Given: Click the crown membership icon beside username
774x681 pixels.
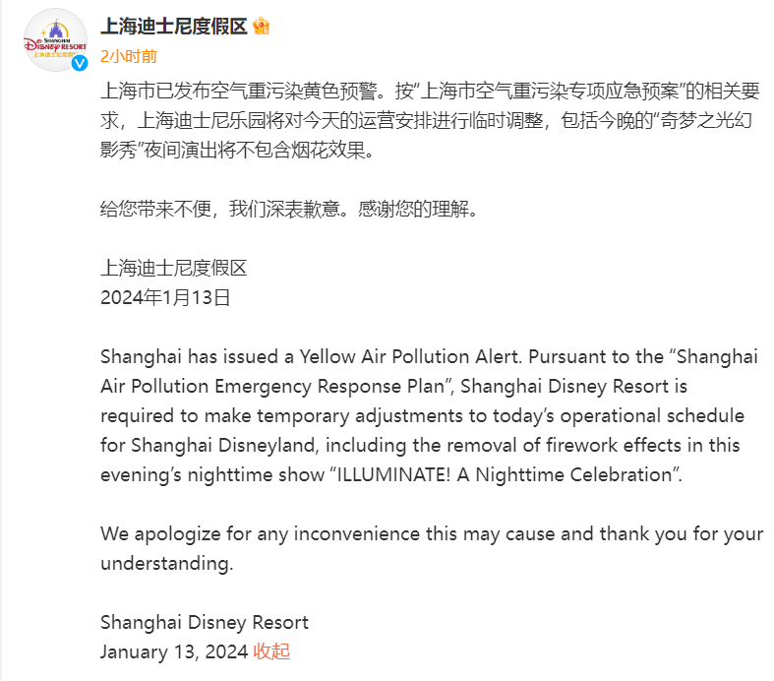Looking at the screenshot, I should [262, 26].
